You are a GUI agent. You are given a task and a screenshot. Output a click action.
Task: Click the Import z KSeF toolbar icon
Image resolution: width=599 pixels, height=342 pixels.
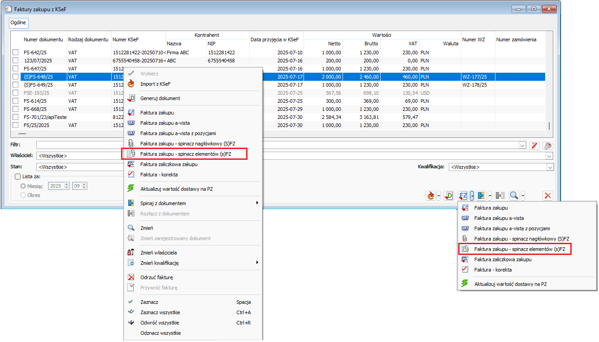pyautogui.click(x=431, y=196)
